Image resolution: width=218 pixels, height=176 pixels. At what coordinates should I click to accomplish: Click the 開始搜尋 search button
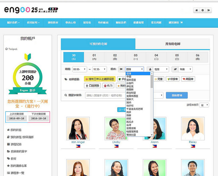pyautogui.click(x=177, y=95)
